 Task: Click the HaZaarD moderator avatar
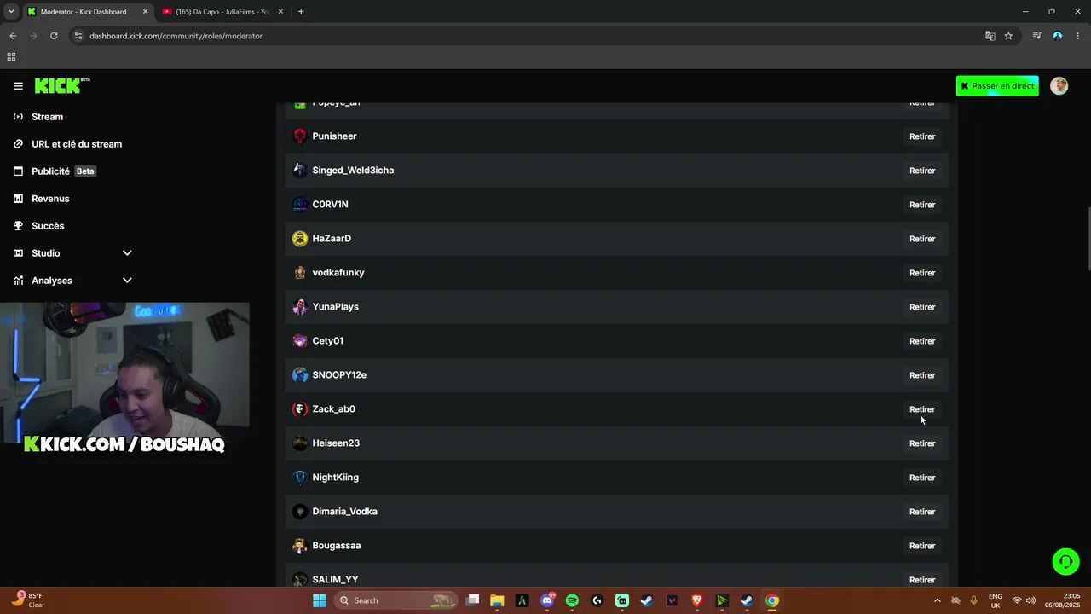tap(300, 239)
